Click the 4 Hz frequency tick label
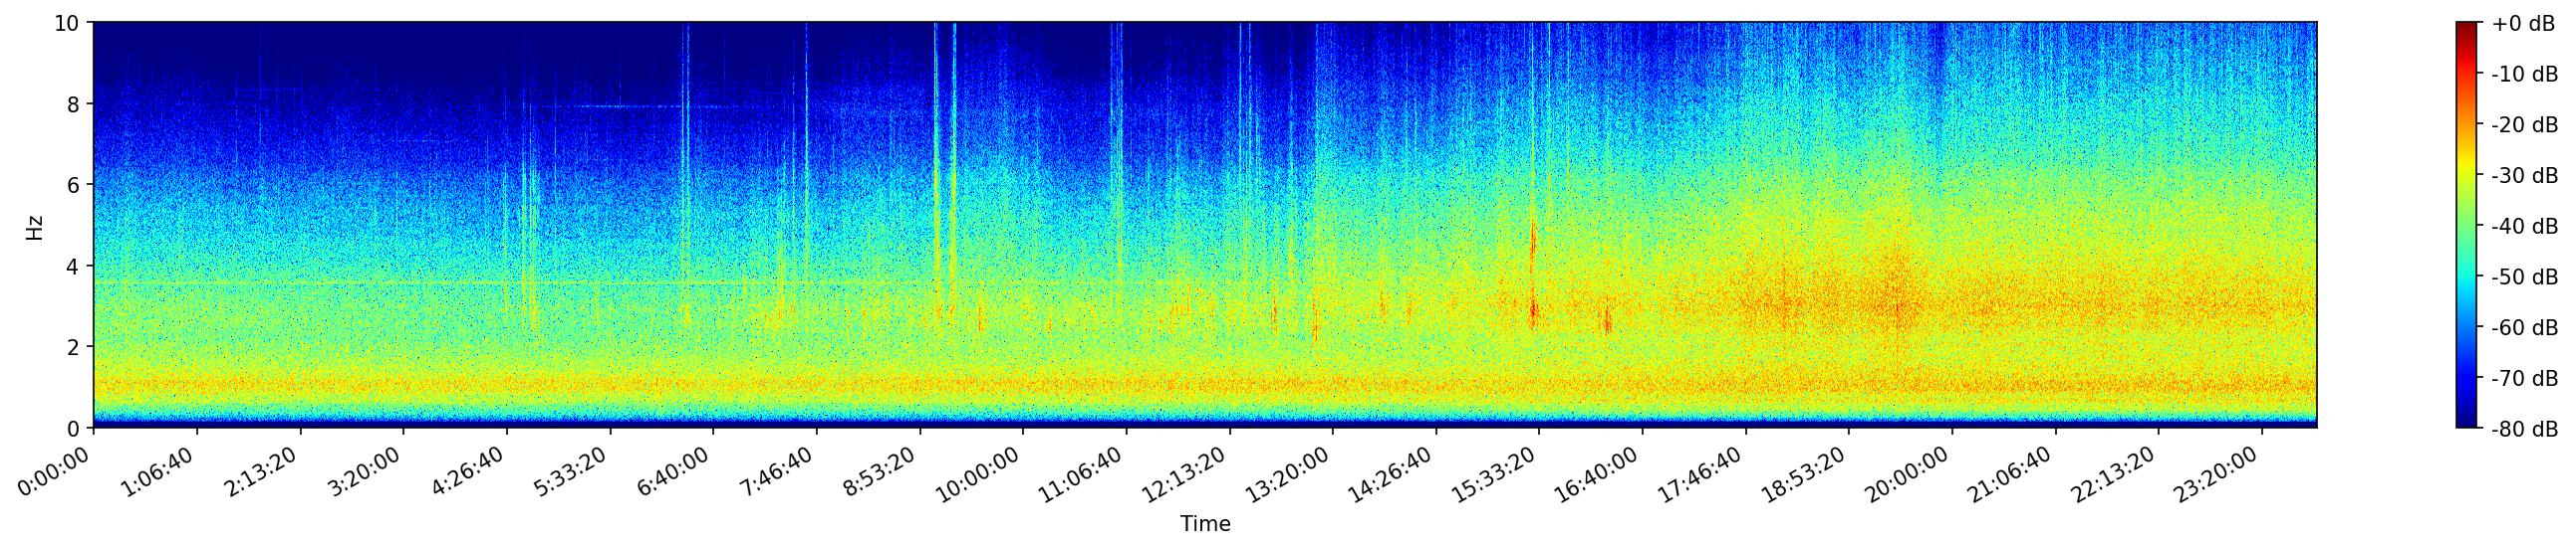The width and height of the screenshot is (2573, 549). point(75,266)
